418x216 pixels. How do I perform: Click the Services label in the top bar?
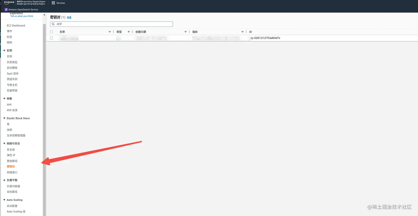[x=61, y=3]
